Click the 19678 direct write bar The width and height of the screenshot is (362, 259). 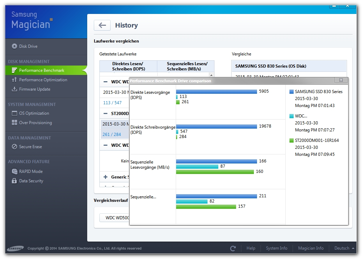click(216, 127)
